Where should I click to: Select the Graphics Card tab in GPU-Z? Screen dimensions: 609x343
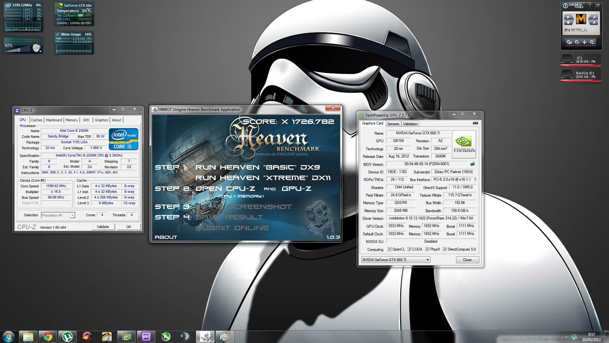(x=372, y=123)
